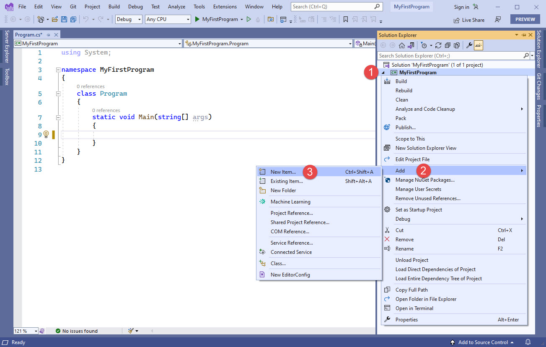Click Collapse All icon in Solution Explorer

tap(448, 45)
